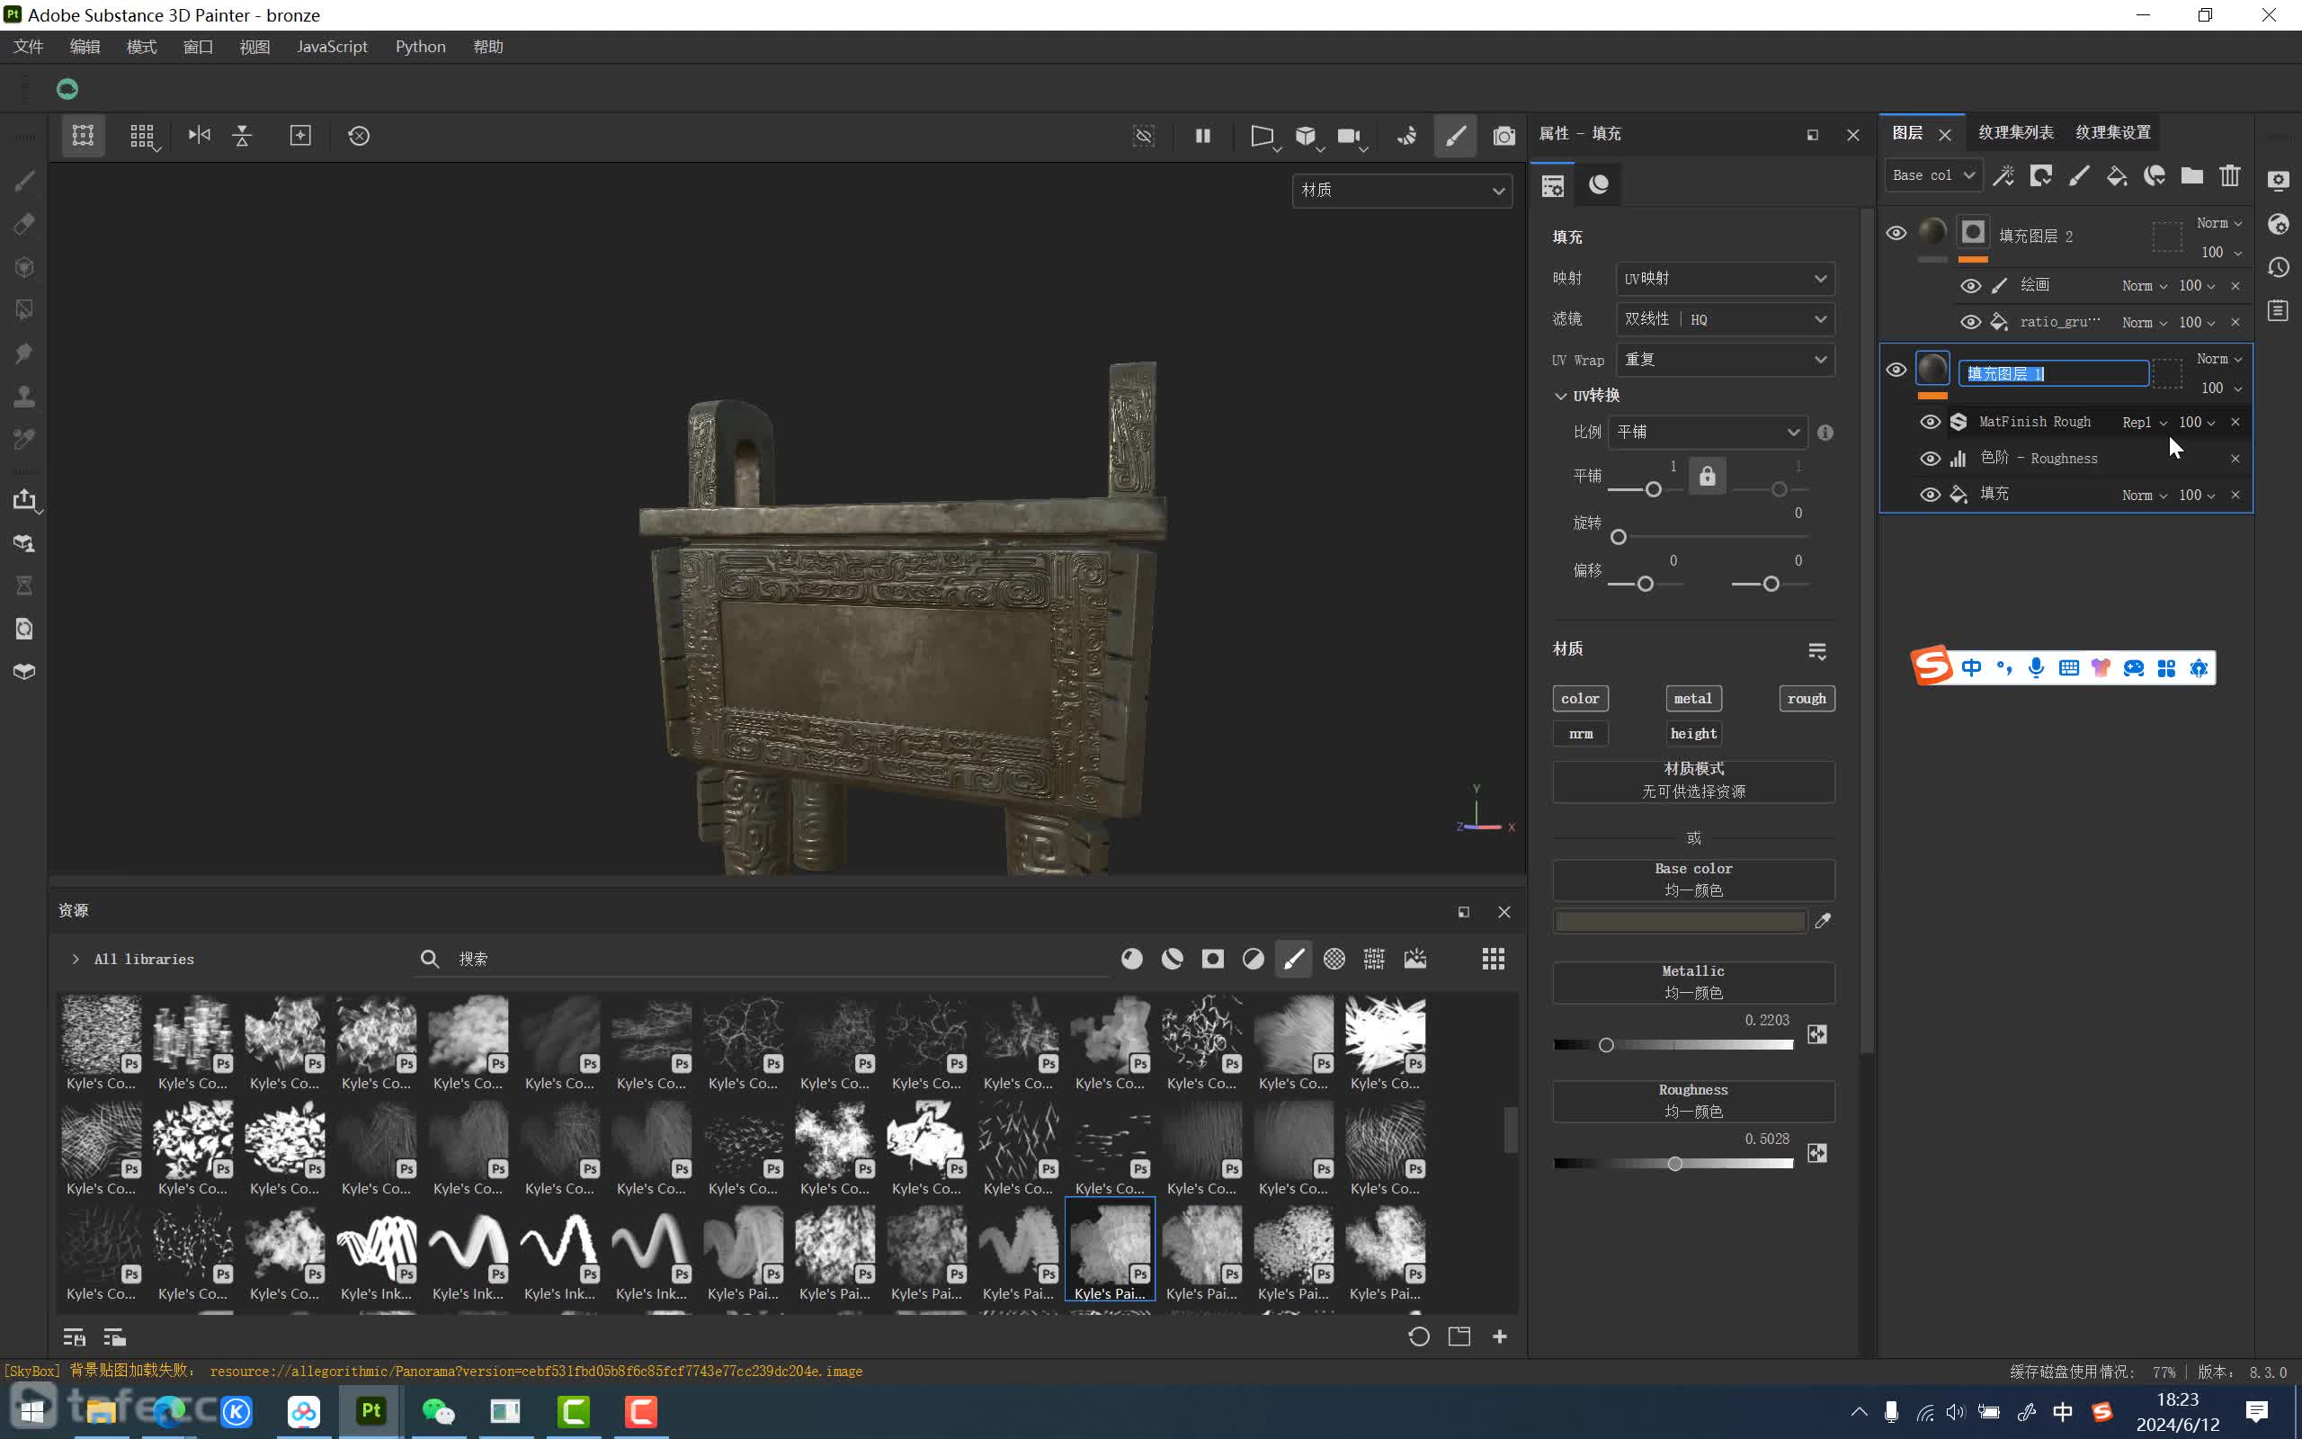Toggle visibility of 填充图层 1
Image resolution: width=2302 pixels, height=1439 pixels.
(1896, 370)
